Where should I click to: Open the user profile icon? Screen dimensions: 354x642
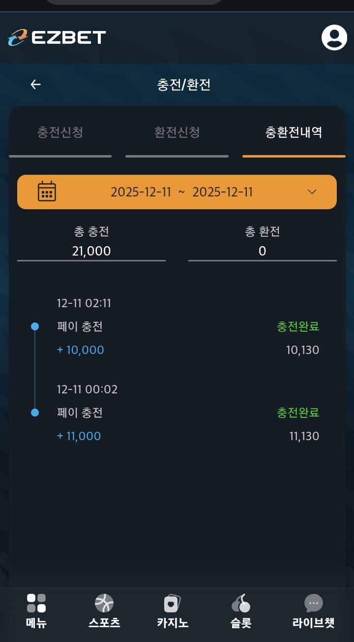[x=334, y=37]
